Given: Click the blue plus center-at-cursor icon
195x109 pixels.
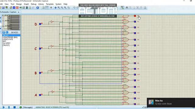Looking at the screenshot, I should (55, 8).
